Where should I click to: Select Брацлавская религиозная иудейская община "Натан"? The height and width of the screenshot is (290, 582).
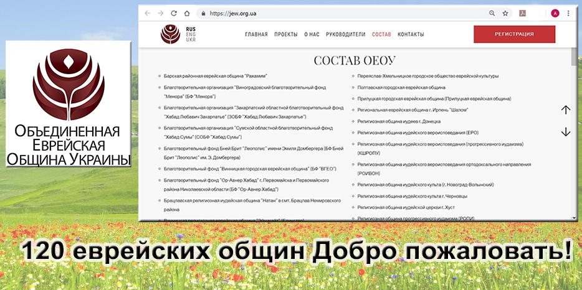(252, 205)
